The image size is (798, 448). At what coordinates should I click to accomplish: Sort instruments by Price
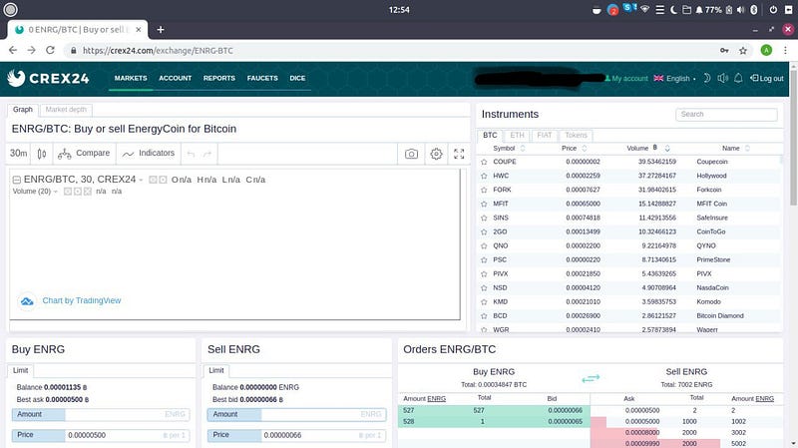tap(575, 148)
